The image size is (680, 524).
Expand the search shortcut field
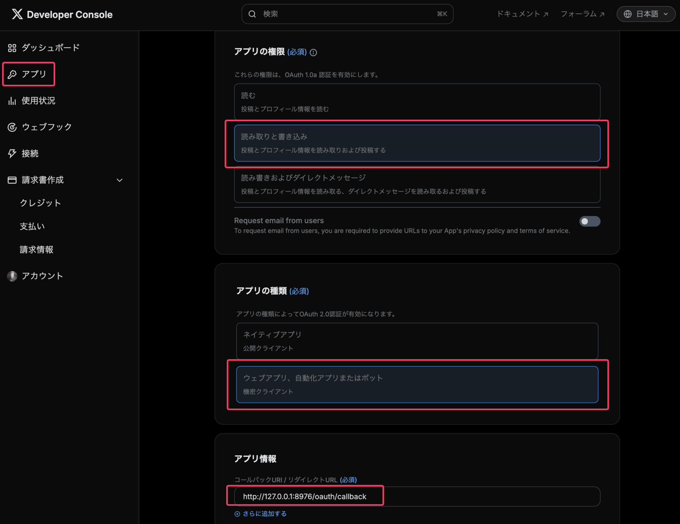pos(347,14)
